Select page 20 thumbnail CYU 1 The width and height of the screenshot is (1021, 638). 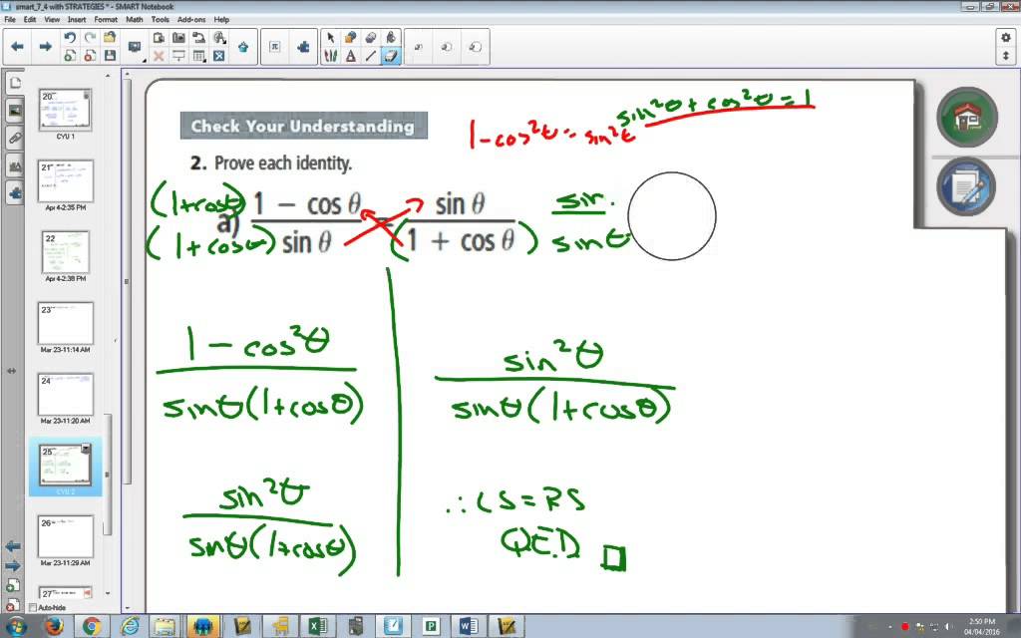click(65, 110)
